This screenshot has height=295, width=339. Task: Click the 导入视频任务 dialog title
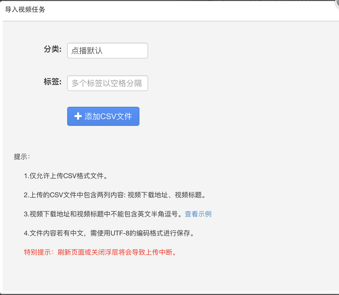(25, 10)
